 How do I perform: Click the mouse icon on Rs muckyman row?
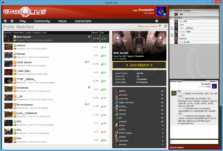tap(89, 105)
